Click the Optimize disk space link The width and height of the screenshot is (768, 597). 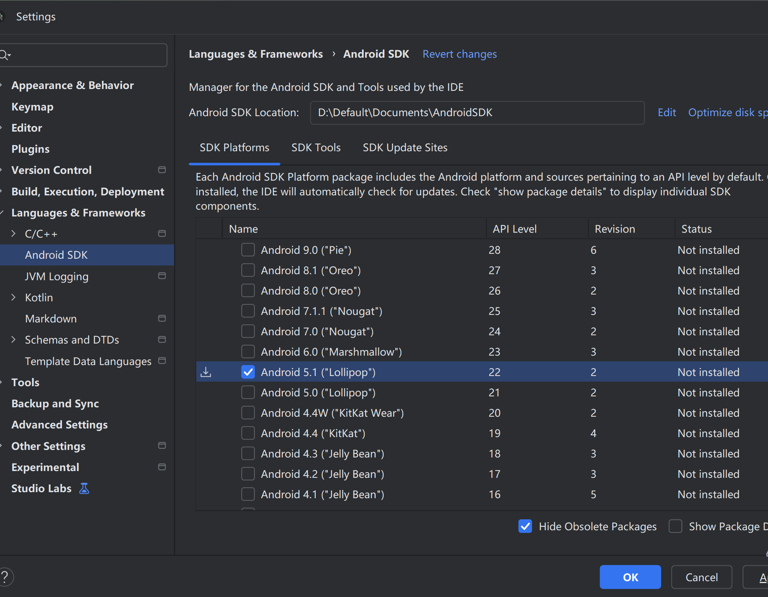[728, 112]
